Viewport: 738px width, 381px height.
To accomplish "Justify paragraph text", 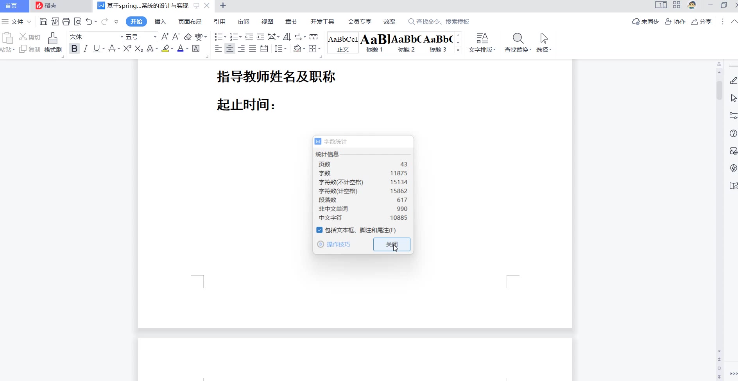I will [253, 48].
